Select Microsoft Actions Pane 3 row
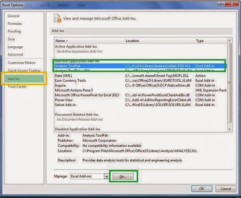This screenshot has width=241, height=198. pos(141,90)
